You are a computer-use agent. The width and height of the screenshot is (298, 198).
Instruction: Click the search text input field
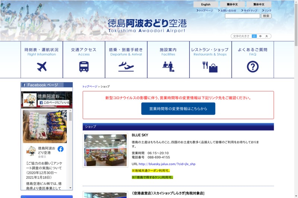pyautogui.click(x=242, y=16)
